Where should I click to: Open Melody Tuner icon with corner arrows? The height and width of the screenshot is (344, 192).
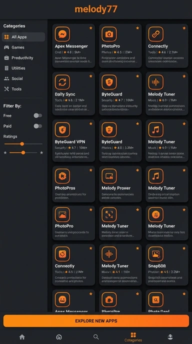109,214
